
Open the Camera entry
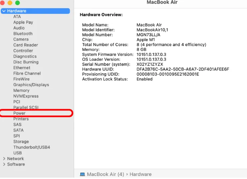(x=21, y=39)
